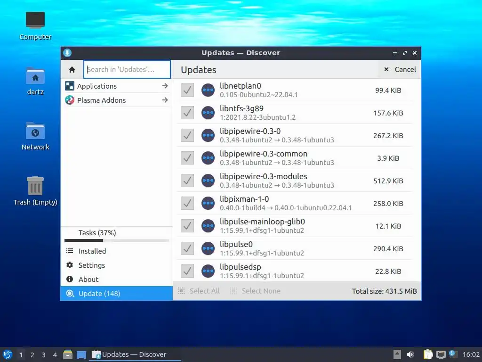The width and height of the screenshot is (482, 362).
Task: Uncheck the libpipewire-0.3-0 checkbox
Action: click(x=187, y=135)
